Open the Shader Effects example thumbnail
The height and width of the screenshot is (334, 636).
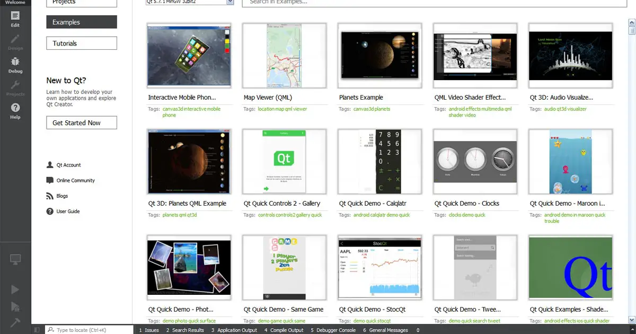pos(571,267)
